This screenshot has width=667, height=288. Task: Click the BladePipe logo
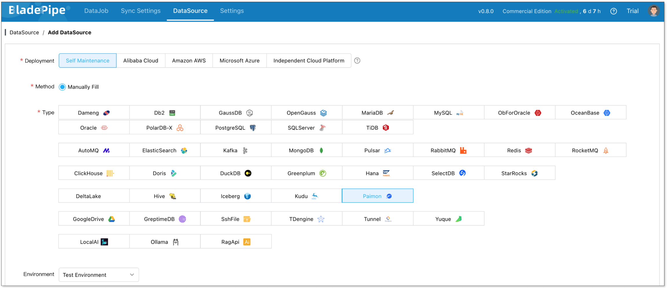point(37,10)
